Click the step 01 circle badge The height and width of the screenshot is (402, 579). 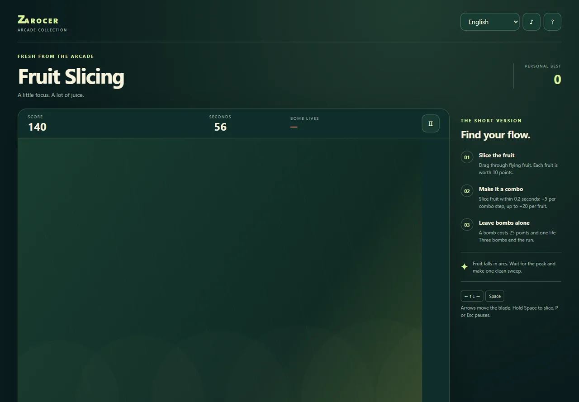pos(467,157)
